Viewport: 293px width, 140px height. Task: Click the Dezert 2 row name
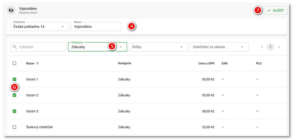click(32, 95)
